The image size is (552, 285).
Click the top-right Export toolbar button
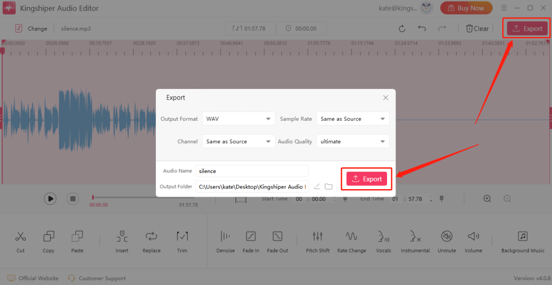527,29
